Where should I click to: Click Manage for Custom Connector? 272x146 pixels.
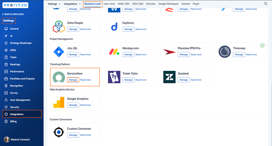pos(73,135)
